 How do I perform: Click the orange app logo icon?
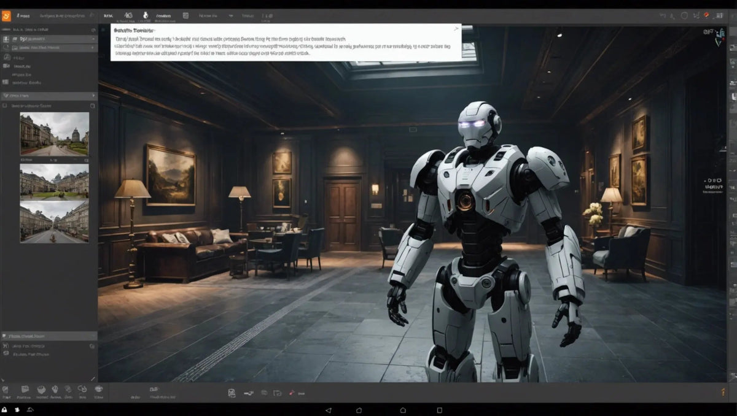[6, 15]
